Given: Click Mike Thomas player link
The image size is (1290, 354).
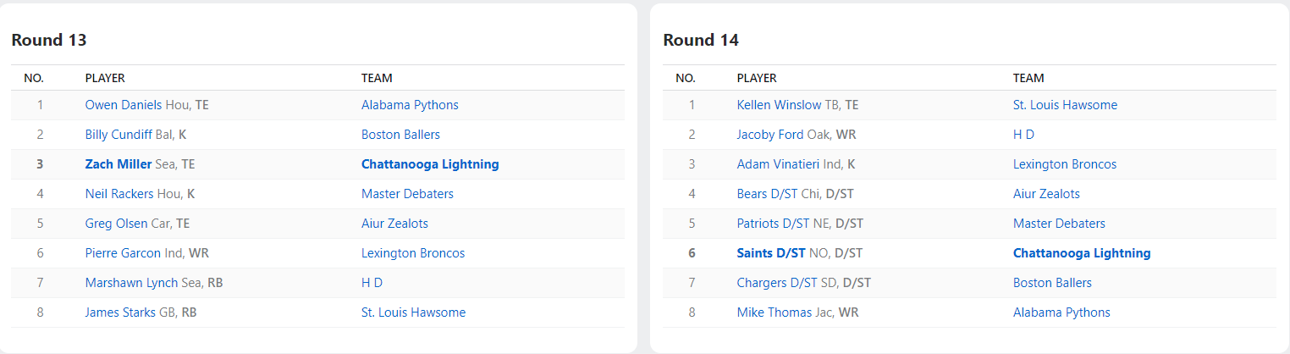Looking at the screenshot, I should coord(774,313).
